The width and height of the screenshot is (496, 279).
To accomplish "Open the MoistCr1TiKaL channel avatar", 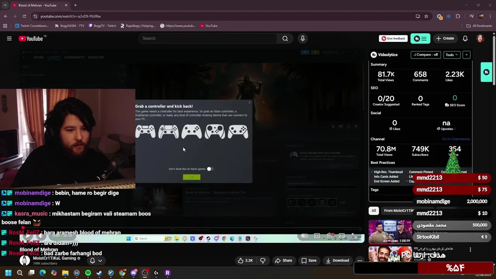I will coord(25,261).
